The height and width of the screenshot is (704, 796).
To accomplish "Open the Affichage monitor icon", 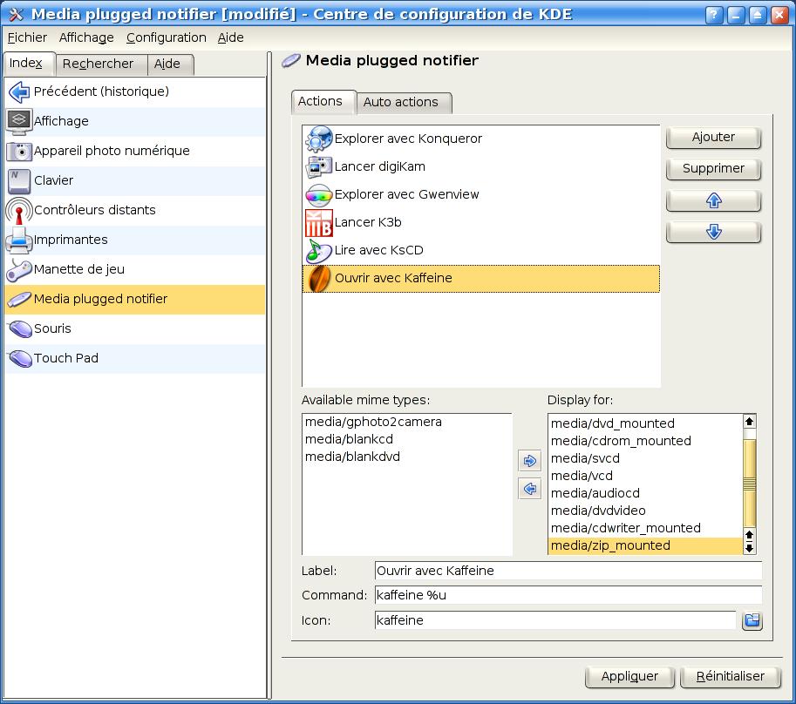I will tap(19, 121).
